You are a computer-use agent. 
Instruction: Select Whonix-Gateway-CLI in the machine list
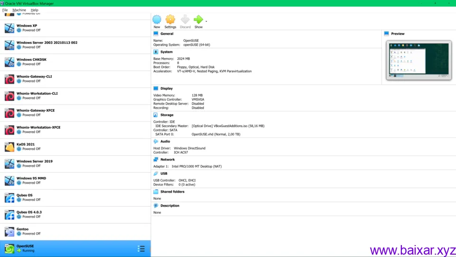[x=76, y=79]
